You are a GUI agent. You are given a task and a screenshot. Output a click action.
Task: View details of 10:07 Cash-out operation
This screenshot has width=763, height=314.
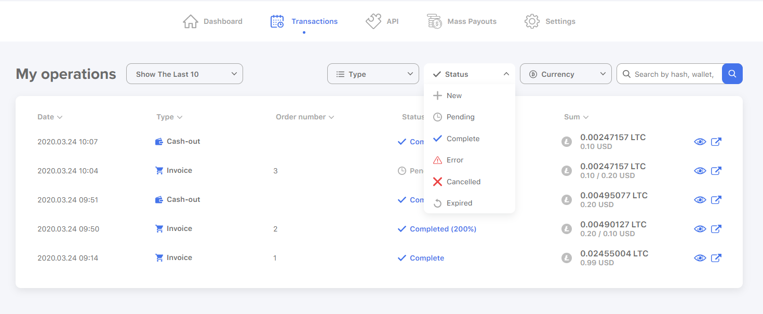[x=700, y=142]
